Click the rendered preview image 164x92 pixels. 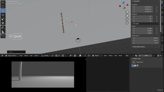coord(43,74)
